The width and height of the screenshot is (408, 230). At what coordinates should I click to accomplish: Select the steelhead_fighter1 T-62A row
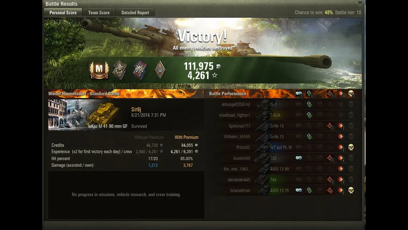(283, 115)
